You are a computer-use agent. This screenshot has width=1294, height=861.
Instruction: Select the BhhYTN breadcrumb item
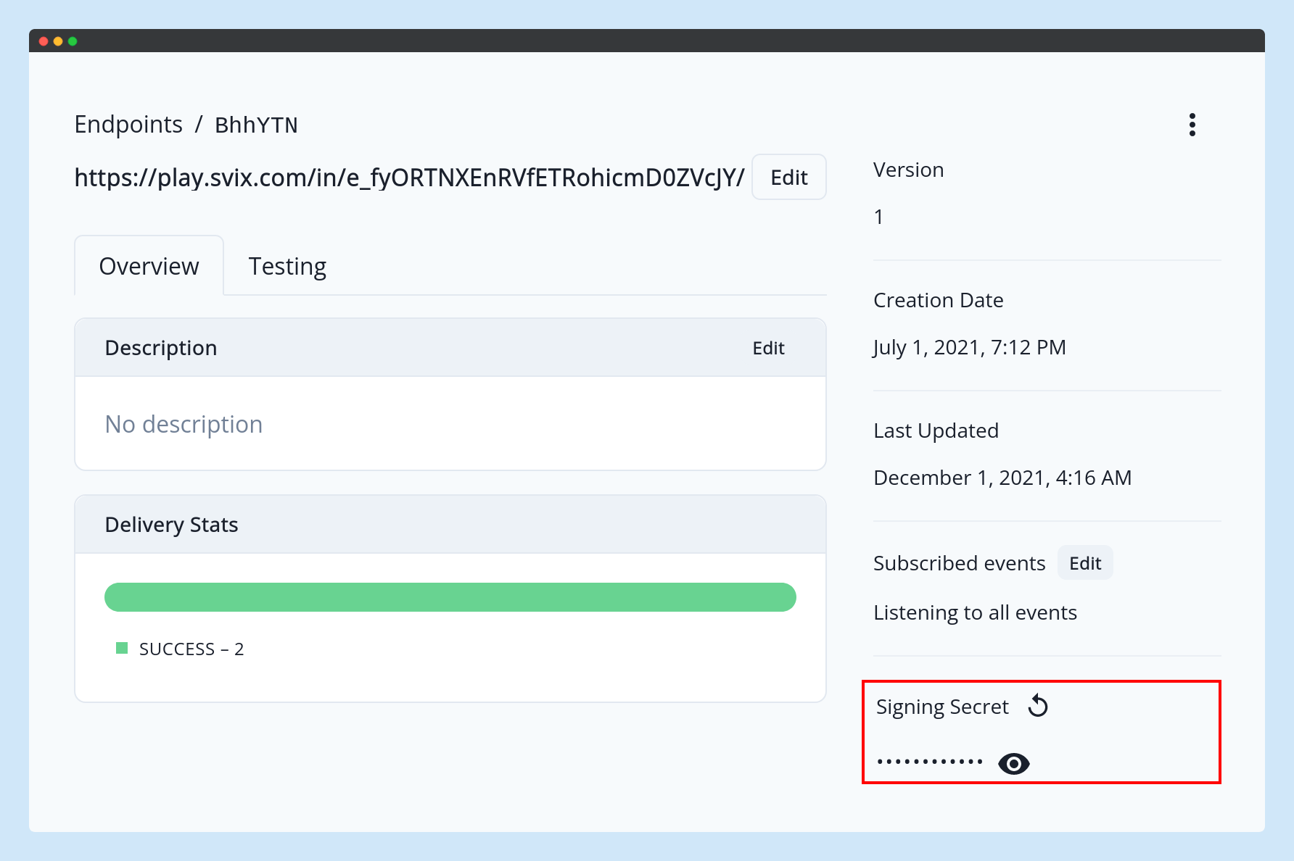[256, 125]
